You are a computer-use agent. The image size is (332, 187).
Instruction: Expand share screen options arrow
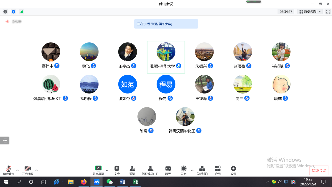(x=107, y=170)
